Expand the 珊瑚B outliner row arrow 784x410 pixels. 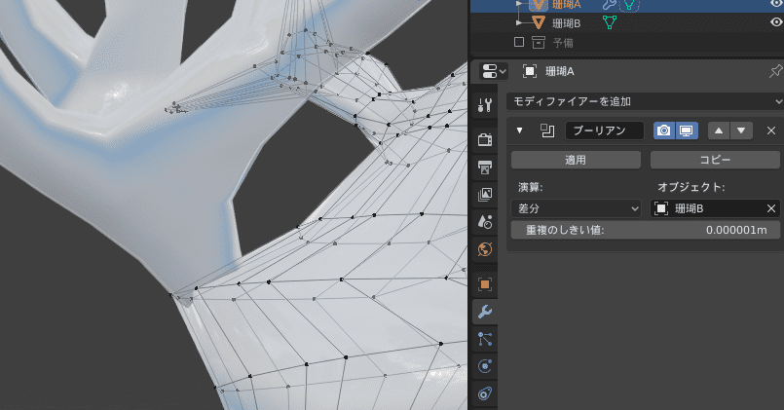coord(519,22)
